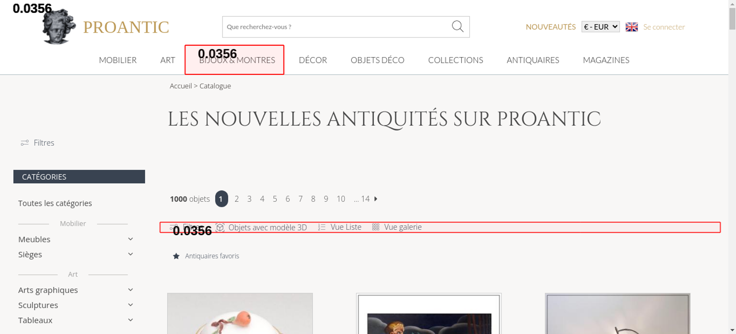
Task: Go to results page 5
Action: 275,199
